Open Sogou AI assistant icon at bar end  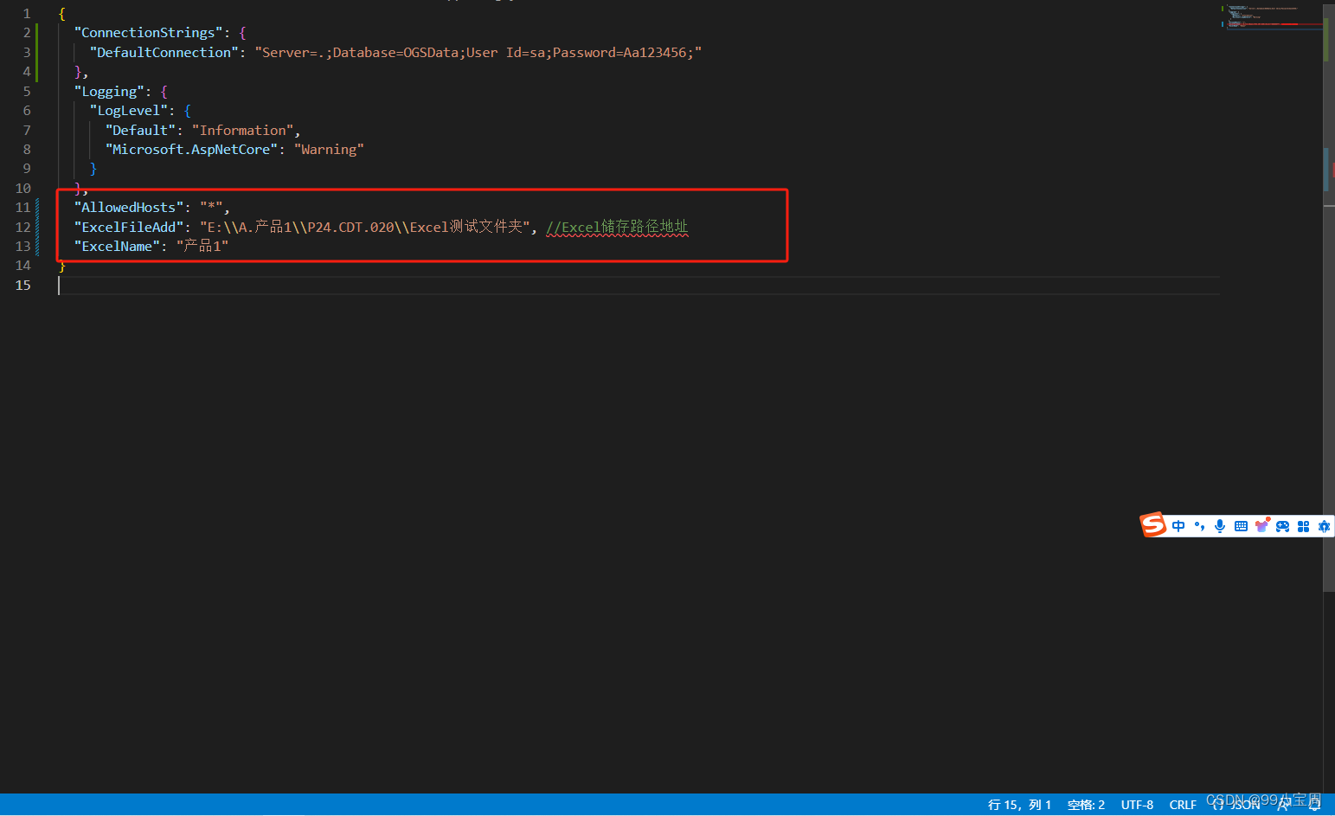(x=1324, y=526)
